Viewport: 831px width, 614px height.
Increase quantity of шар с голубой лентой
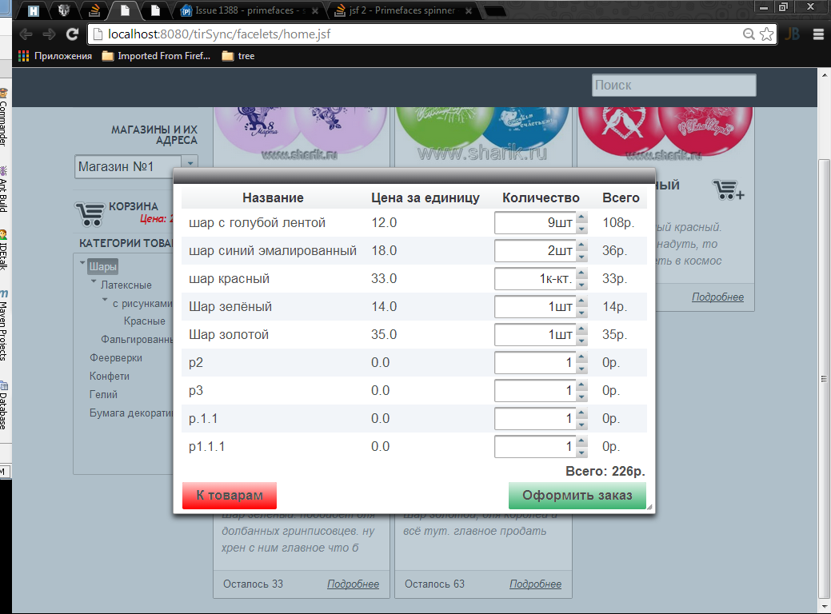click(x=582, y=217)
